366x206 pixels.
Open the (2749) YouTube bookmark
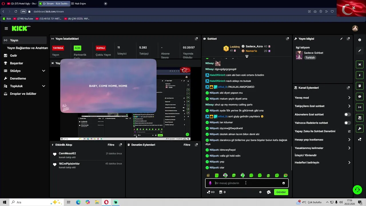[x=23, y=19]
